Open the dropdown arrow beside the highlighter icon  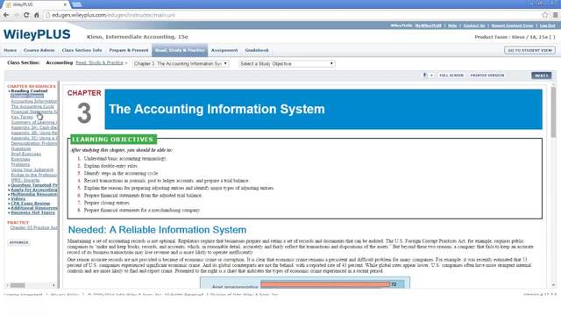[x=431, y=75]
